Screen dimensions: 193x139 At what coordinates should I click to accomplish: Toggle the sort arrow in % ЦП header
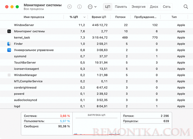tap(85, 17)
